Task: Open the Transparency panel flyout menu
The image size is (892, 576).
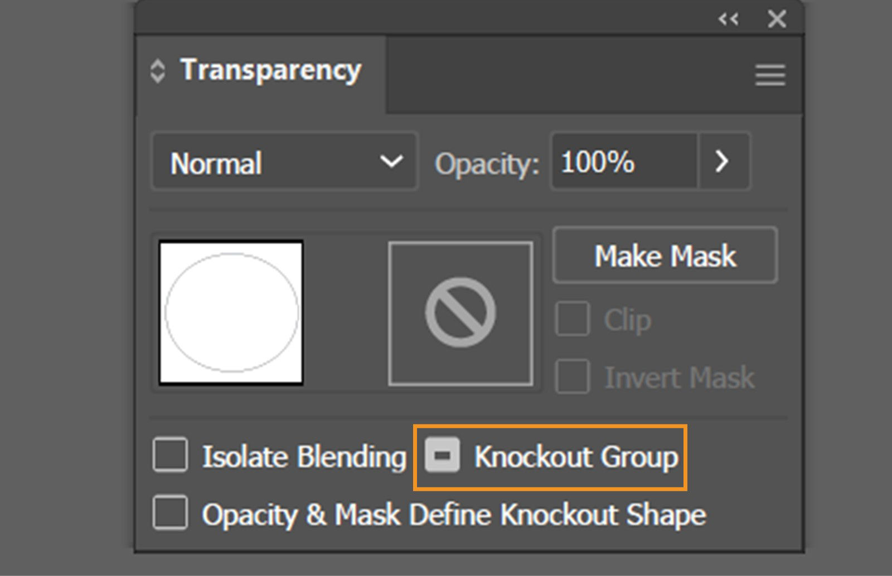Action: [769, 75]
